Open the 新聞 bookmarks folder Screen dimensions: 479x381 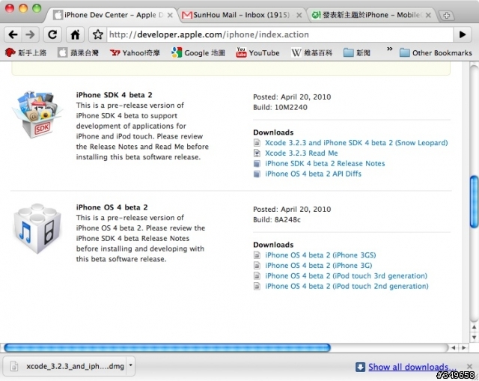tap(357, 53)
